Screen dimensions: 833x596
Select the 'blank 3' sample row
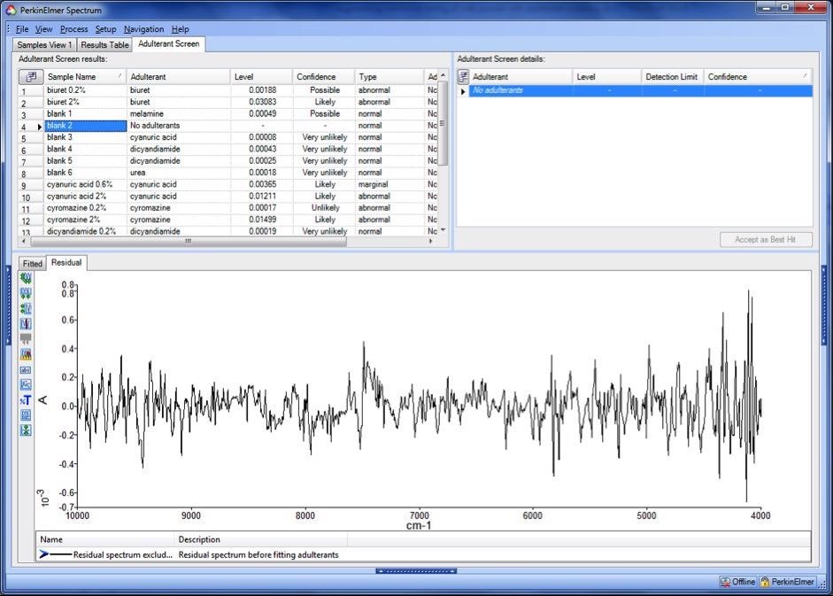pyautogui.click(x=228, y=137)
